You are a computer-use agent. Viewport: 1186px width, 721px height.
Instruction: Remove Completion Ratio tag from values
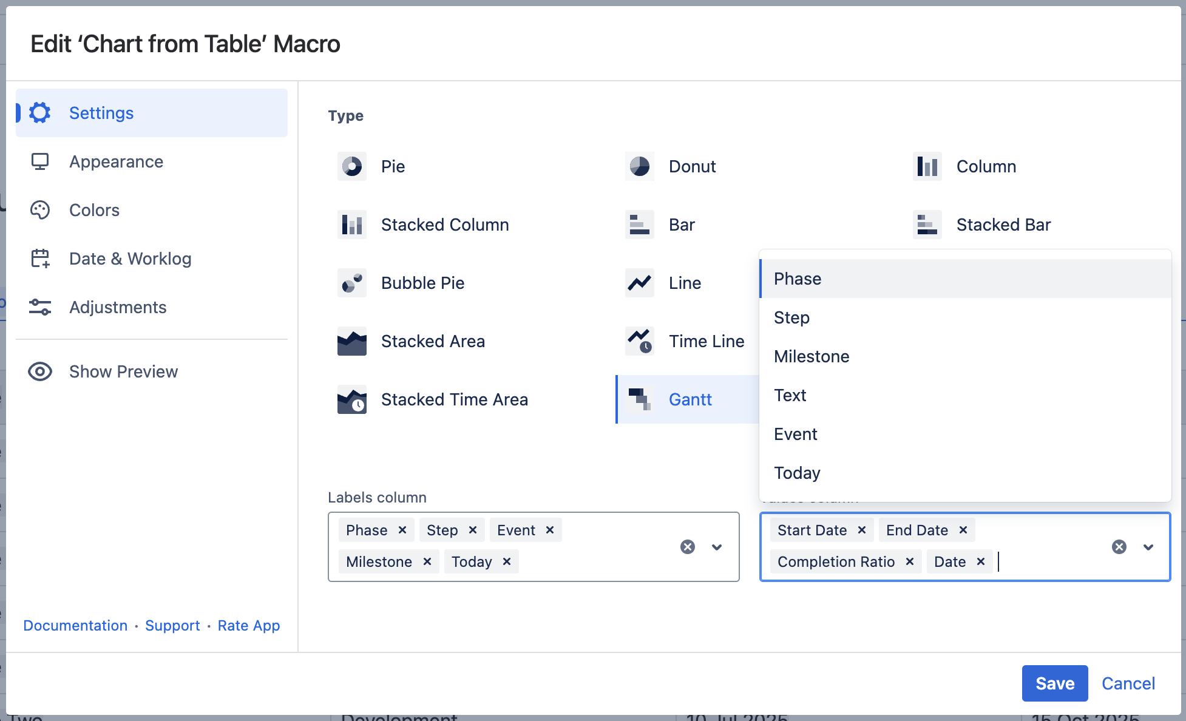pyautogui.click(x=909, y=561)
